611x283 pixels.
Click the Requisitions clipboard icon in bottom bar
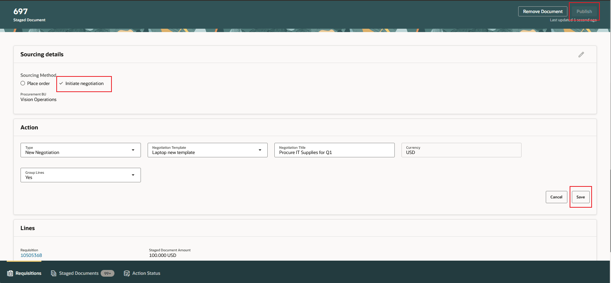point(10,273)
